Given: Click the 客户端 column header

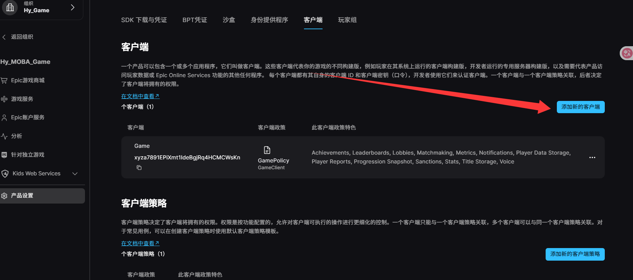Looking at the screenshot, I should [x=136, y=128].
